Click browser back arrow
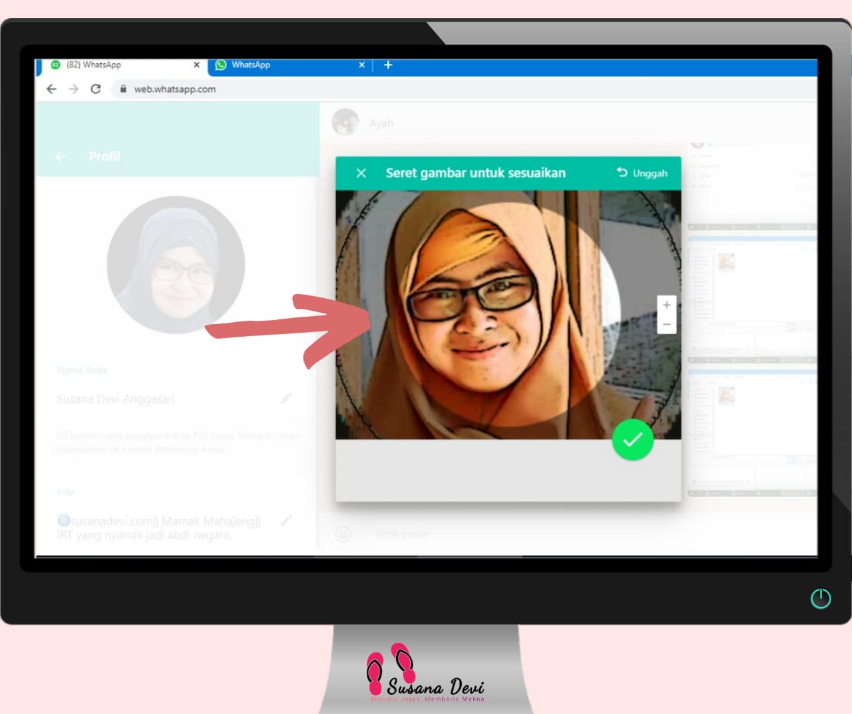Image resolution: width=852 pixels, height=714 pixels. pos(51,89)
